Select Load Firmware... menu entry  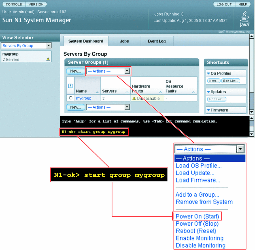(x=198, y=180)
